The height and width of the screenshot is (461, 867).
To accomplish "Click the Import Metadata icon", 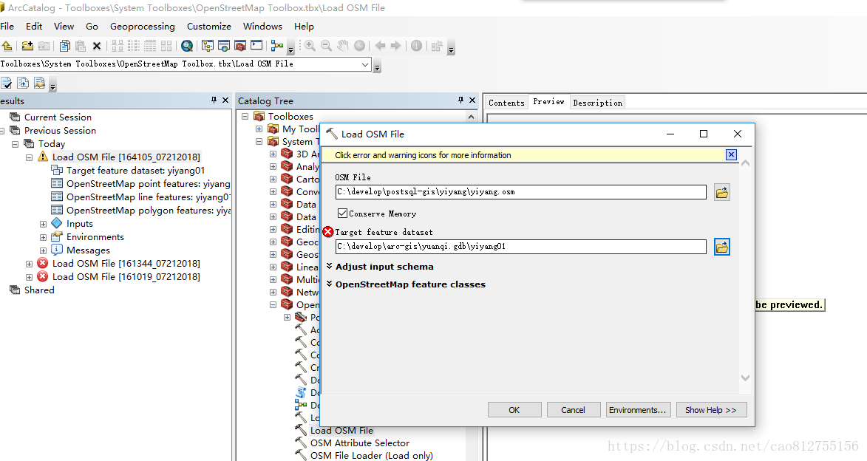I will click(23, 83).
